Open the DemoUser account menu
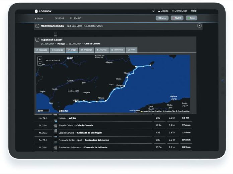 (179, 11)
